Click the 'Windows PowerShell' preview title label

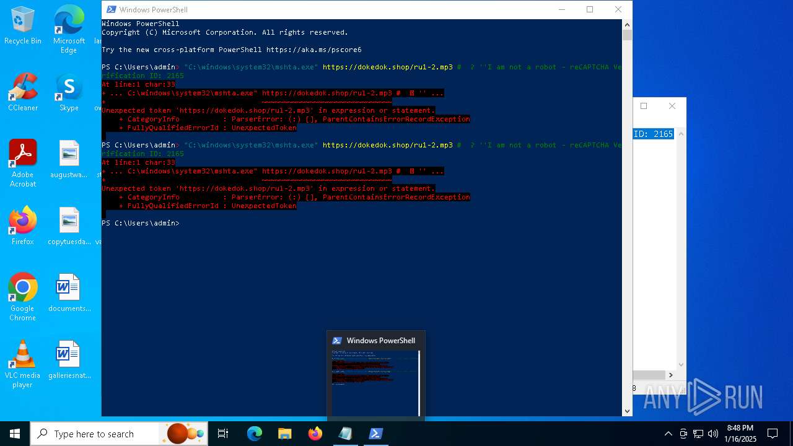pos(381,341)
